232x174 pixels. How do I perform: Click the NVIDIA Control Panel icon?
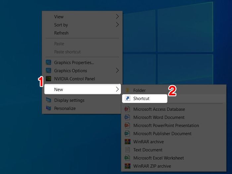pos(48,79)
